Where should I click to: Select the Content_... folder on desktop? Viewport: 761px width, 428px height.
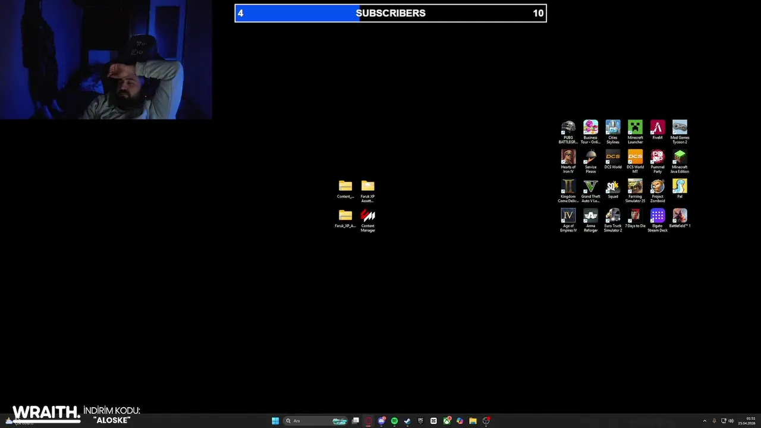[345, 189]
